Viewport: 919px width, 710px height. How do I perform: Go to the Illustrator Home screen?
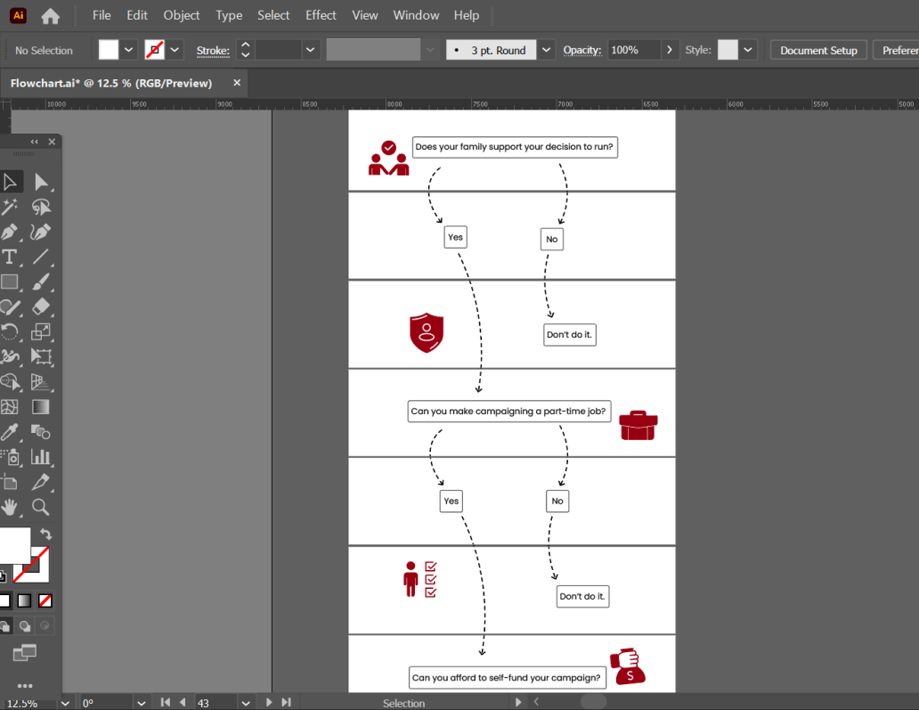coord(51,15)
